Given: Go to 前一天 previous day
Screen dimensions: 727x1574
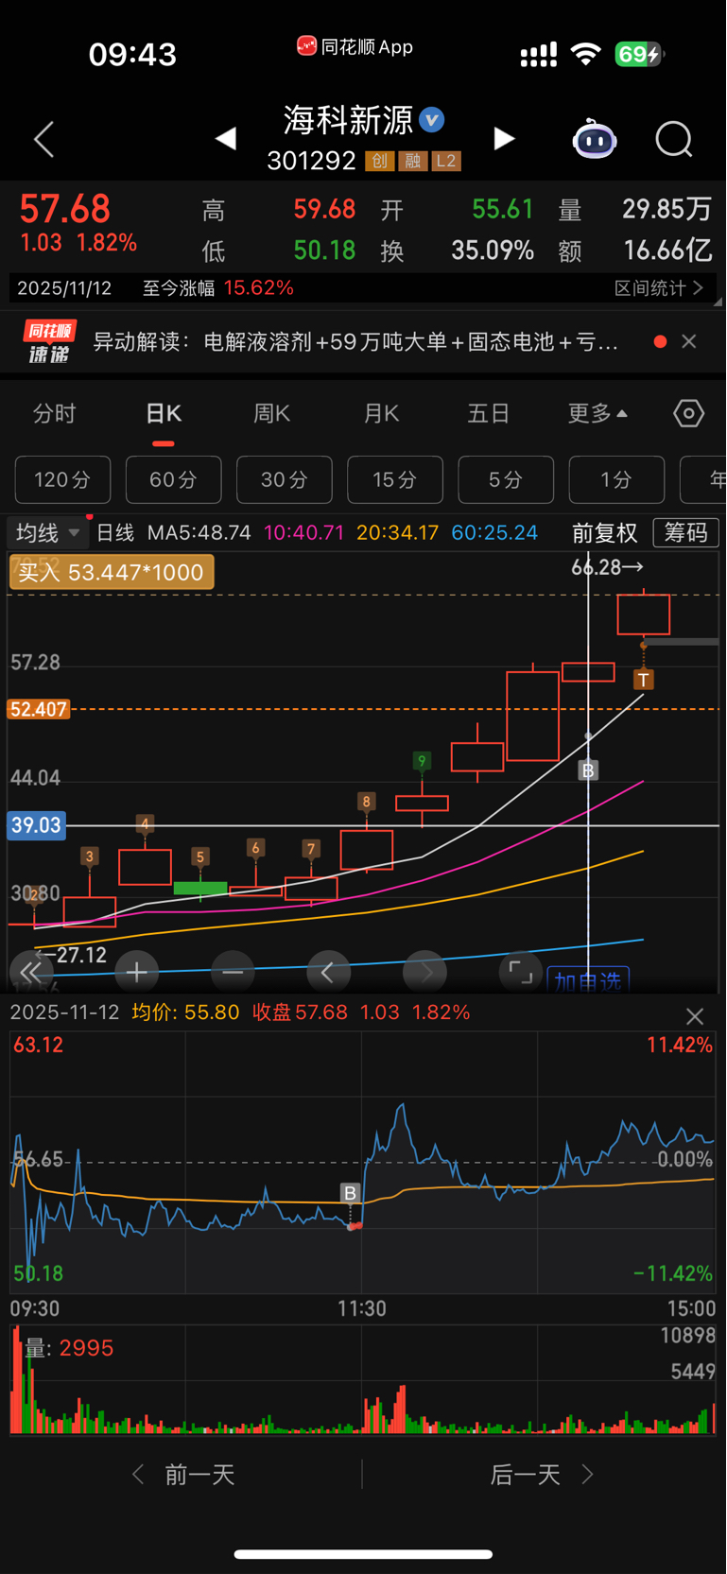Looking at the screenshot, I should pos(184,1475).
